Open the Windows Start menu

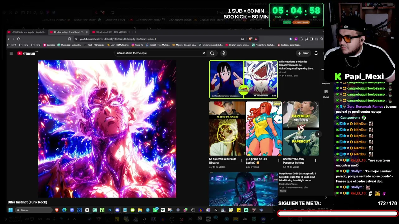pyautogui.click(x=10, y=210)
